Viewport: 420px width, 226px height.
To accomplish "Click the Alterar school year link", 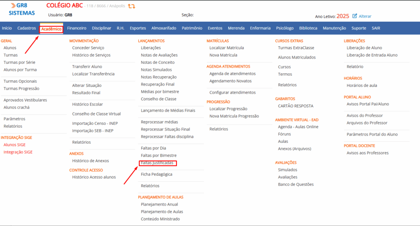I will click(x=365, y=16).
